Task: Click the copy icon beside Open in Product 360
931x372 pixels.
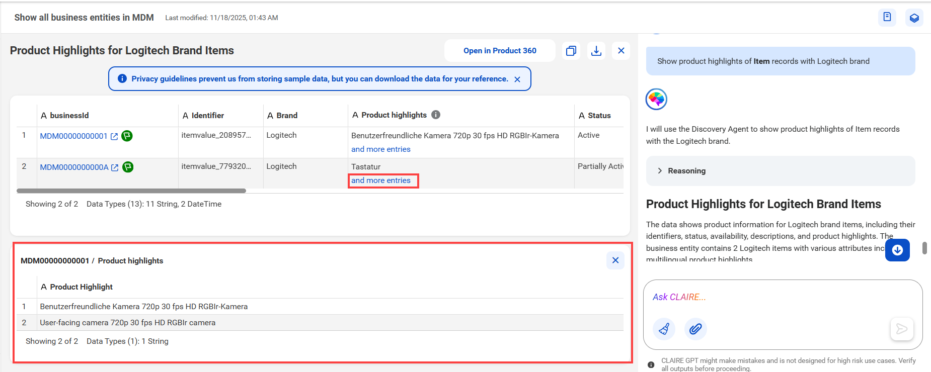Action: (x=571, y=51)
